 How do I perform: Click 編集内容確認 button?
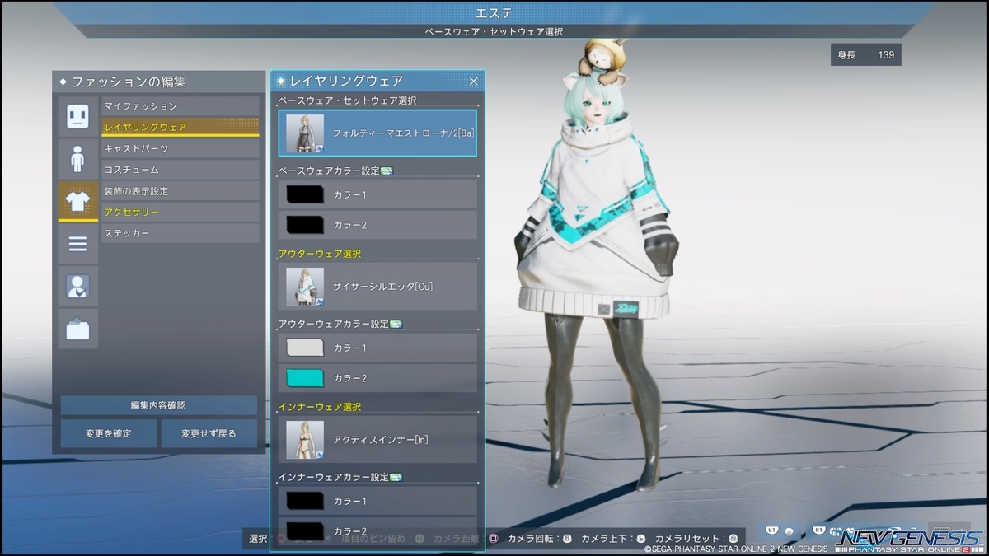[x=159, y=405]
